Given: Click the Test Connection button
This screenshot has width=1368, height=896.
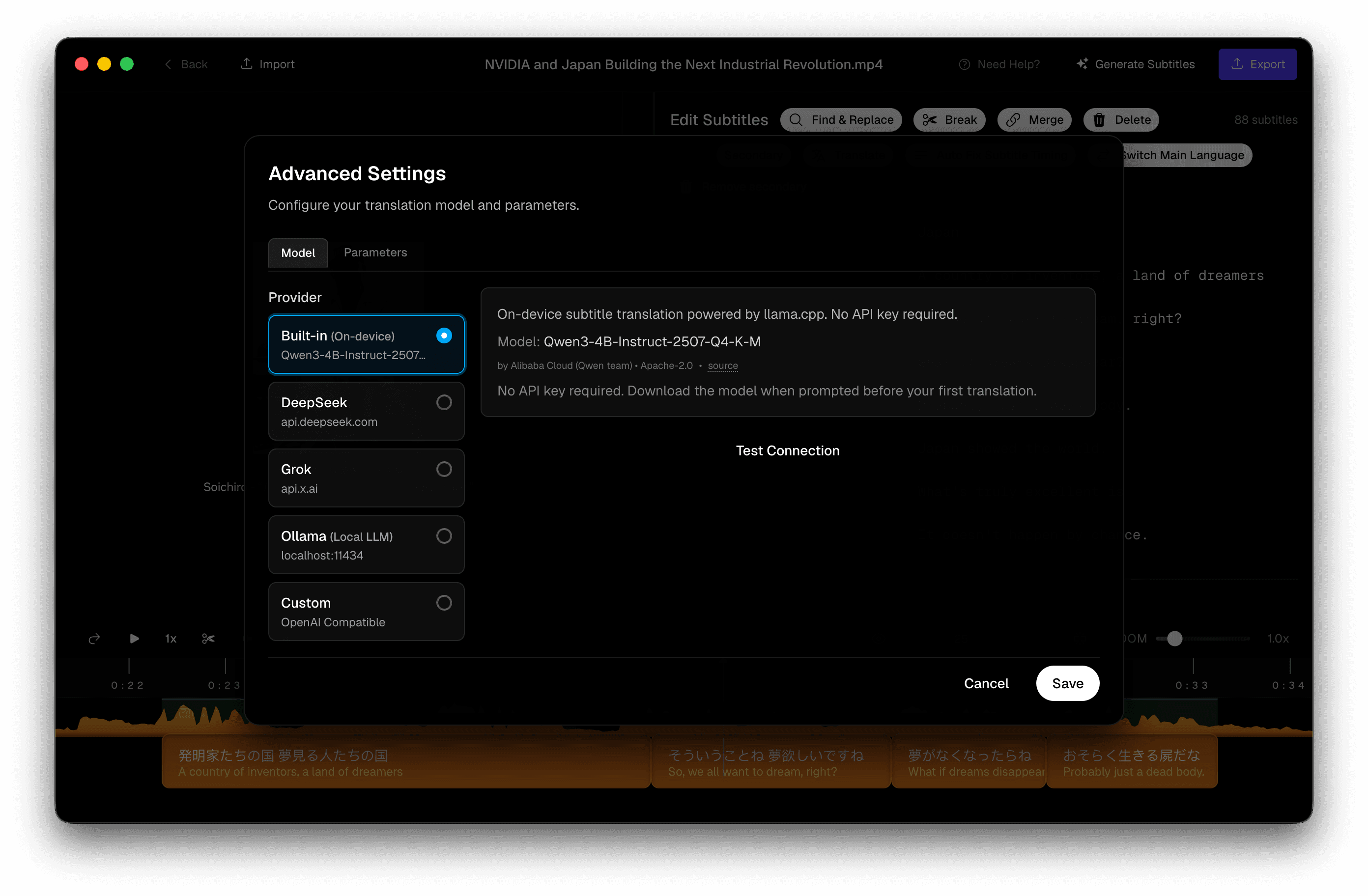Looking at the screenshot, I should [788, 450].
